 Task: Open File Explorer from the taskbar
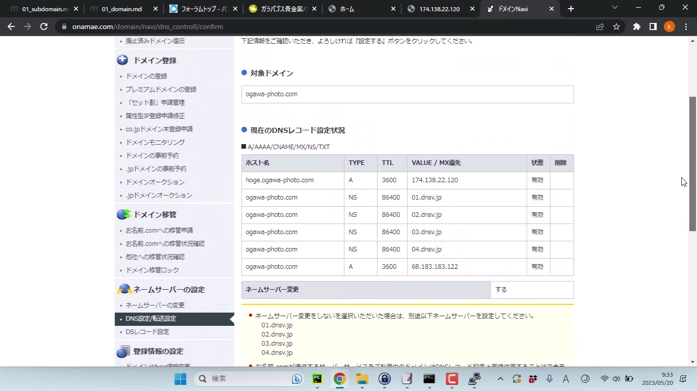click(x=362, y=379)
